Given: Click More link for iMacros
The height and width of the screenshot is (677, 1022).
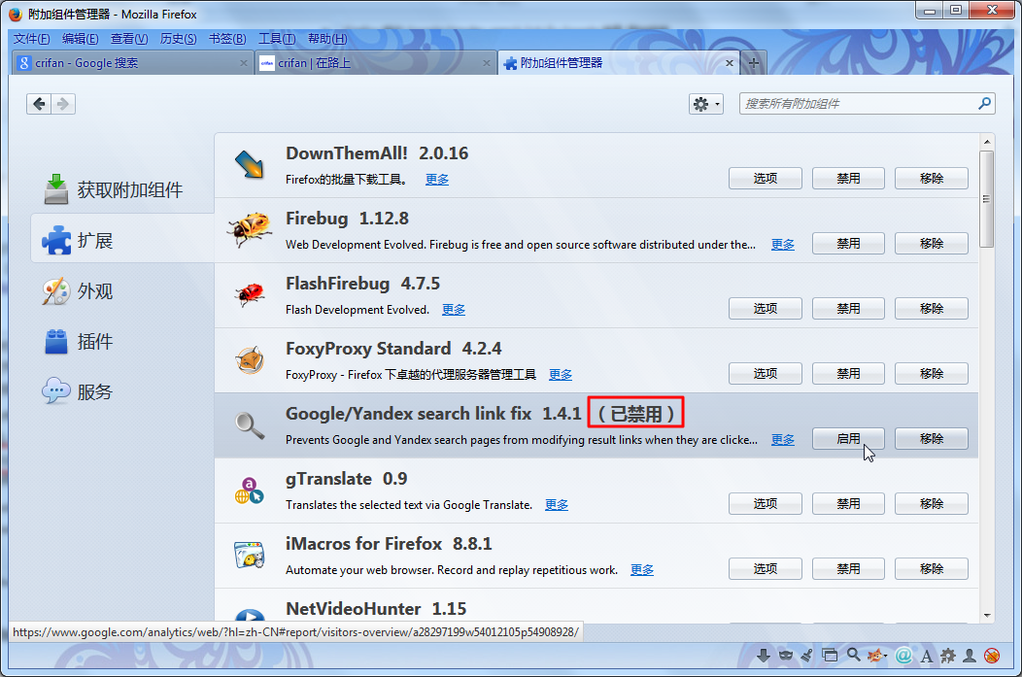Looking at the screenshot, I should coord(642,570).
